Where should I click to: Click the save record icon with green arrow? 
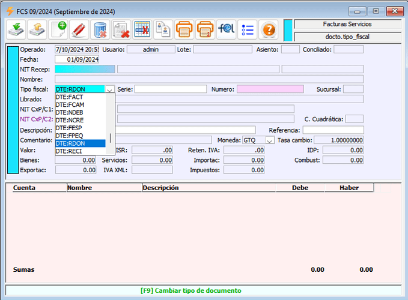point(16,29)
